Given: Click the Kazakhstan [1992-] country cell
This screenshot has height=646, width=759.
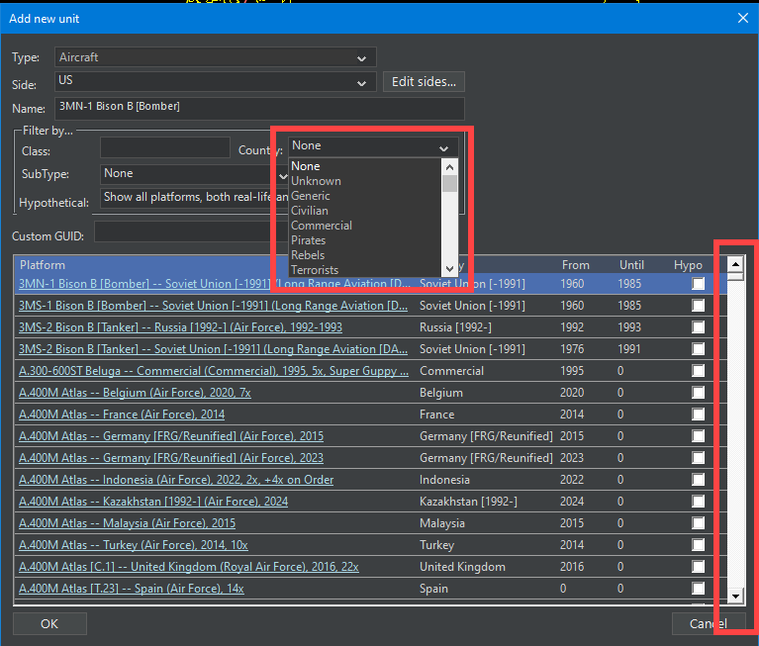Looking at the screenshot, I should (468, 502).
